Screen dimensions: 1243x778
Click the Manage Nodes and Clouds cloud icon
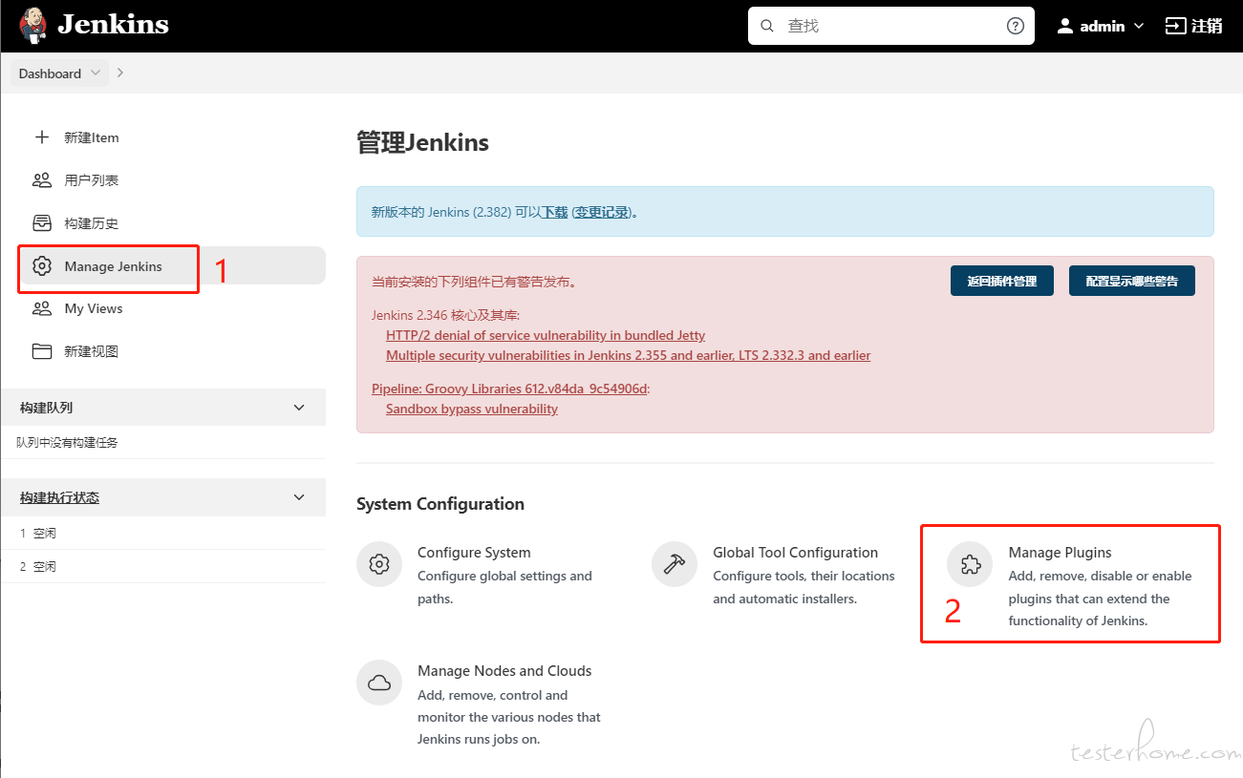click(x=379, y=683)
